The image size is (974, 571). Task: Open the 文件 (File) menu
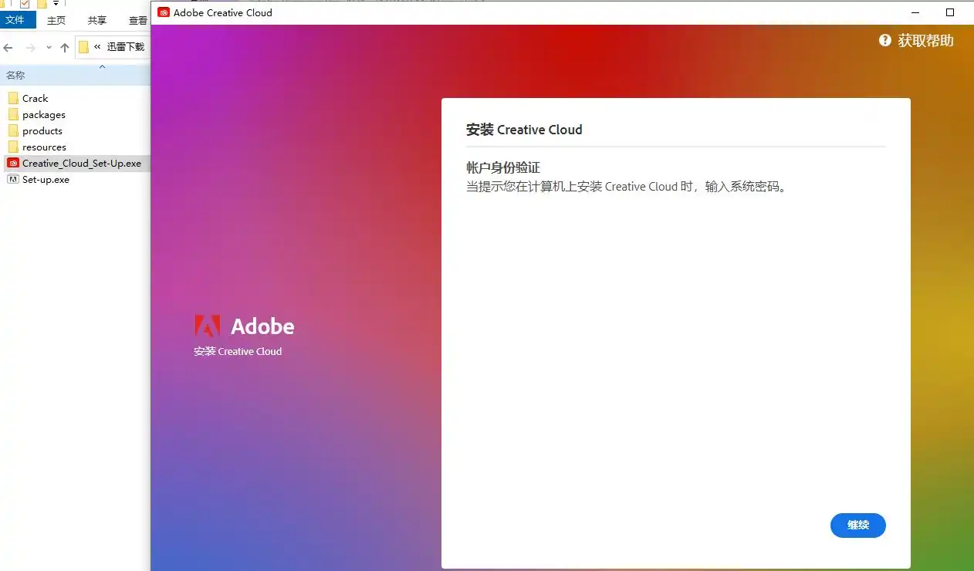click(15, 20)
